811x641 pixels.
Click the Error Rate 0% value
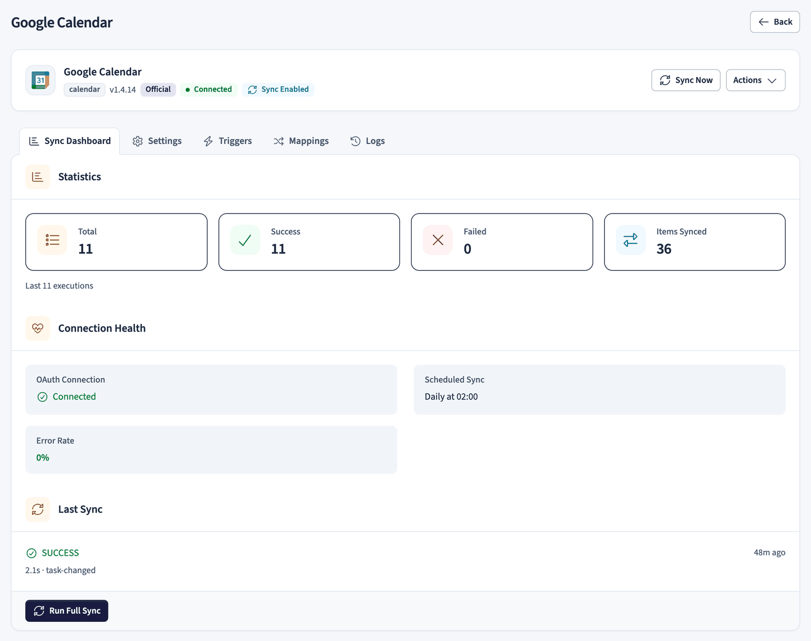point(43,457)
